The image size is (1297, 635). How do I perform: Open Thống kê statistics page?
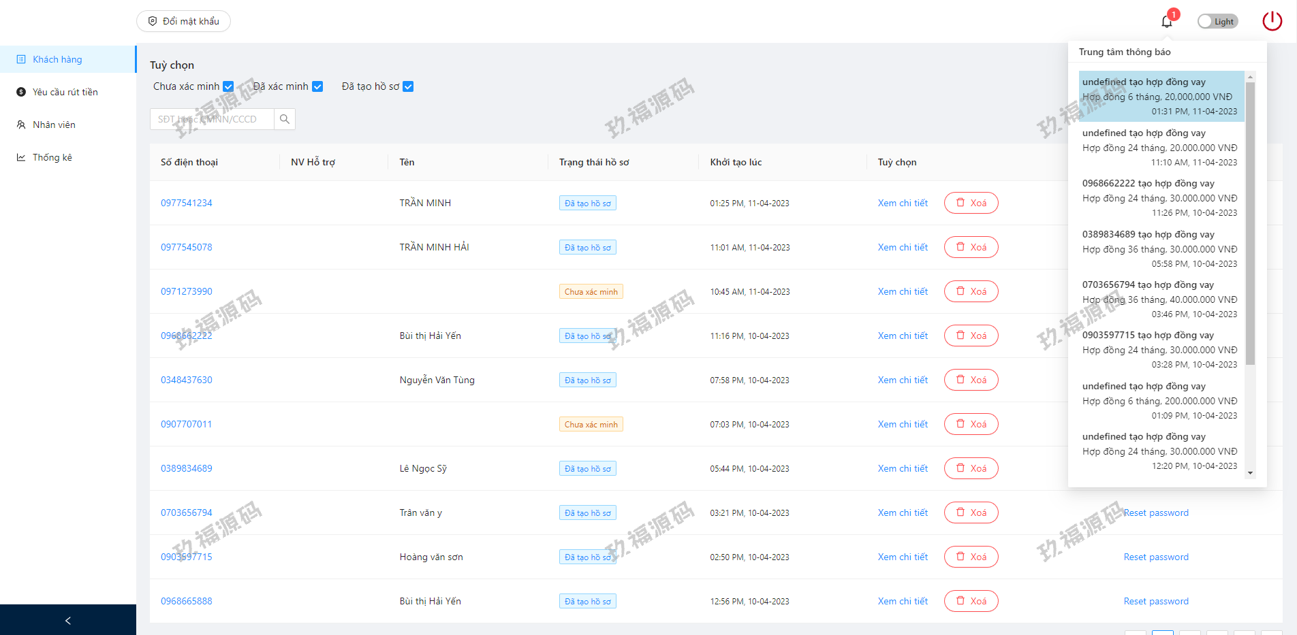click(52, 157)
